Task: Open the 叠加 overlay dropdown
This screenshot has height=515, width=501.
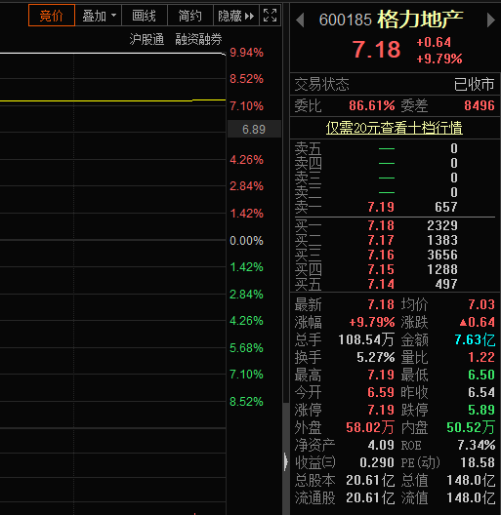Action: (99, 15)
